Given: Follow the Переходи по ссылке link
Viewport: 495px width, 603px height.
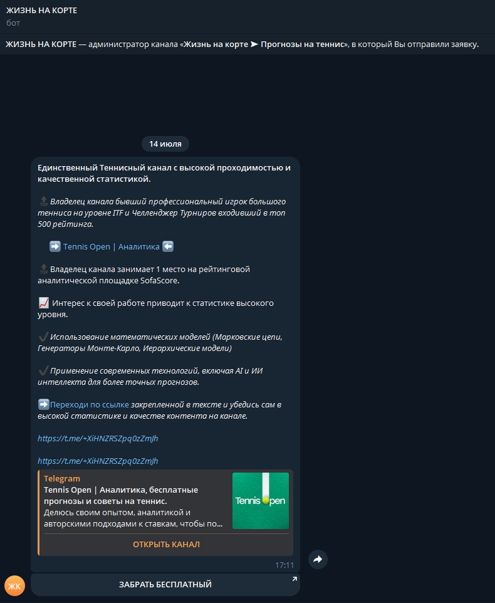Looking at the screenshot, I should coord(90,404).
